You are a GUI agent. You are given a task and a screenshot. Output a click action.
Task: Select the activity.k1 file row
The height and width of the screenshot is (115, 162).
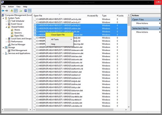click(80, 22)
